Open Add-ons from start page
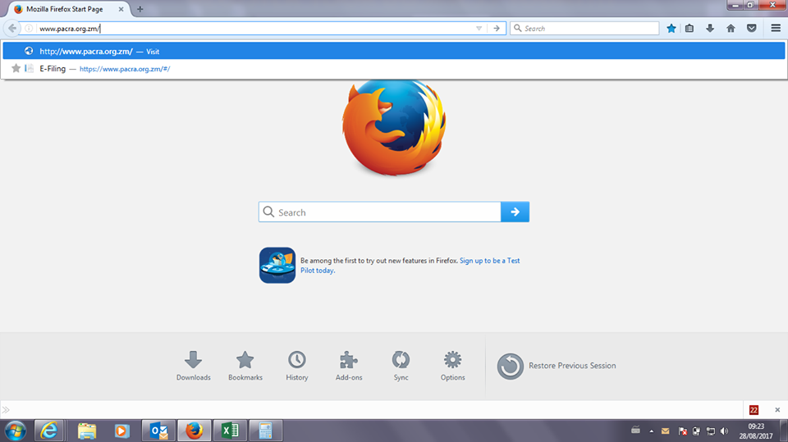788x442 pixels. click(x=349, y=367)
